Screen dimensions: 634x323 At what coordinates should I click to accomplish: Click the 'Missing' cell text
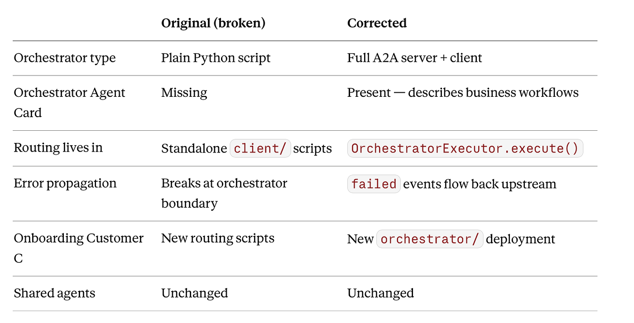(184, 93)
